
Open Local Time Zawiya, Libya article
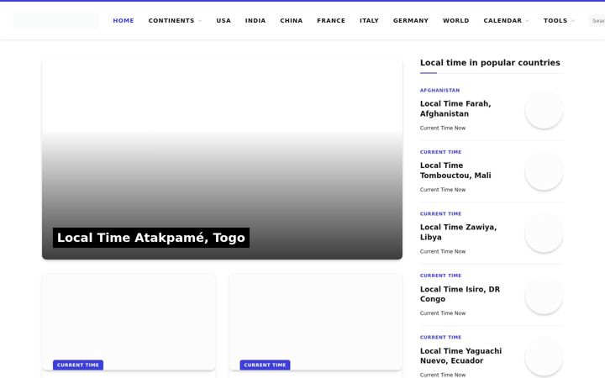click(x=458, y=232)
